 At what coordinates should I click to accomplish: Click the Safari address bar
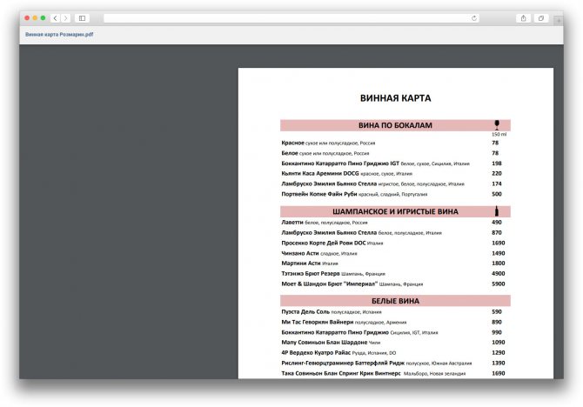(x=291, y=18)
